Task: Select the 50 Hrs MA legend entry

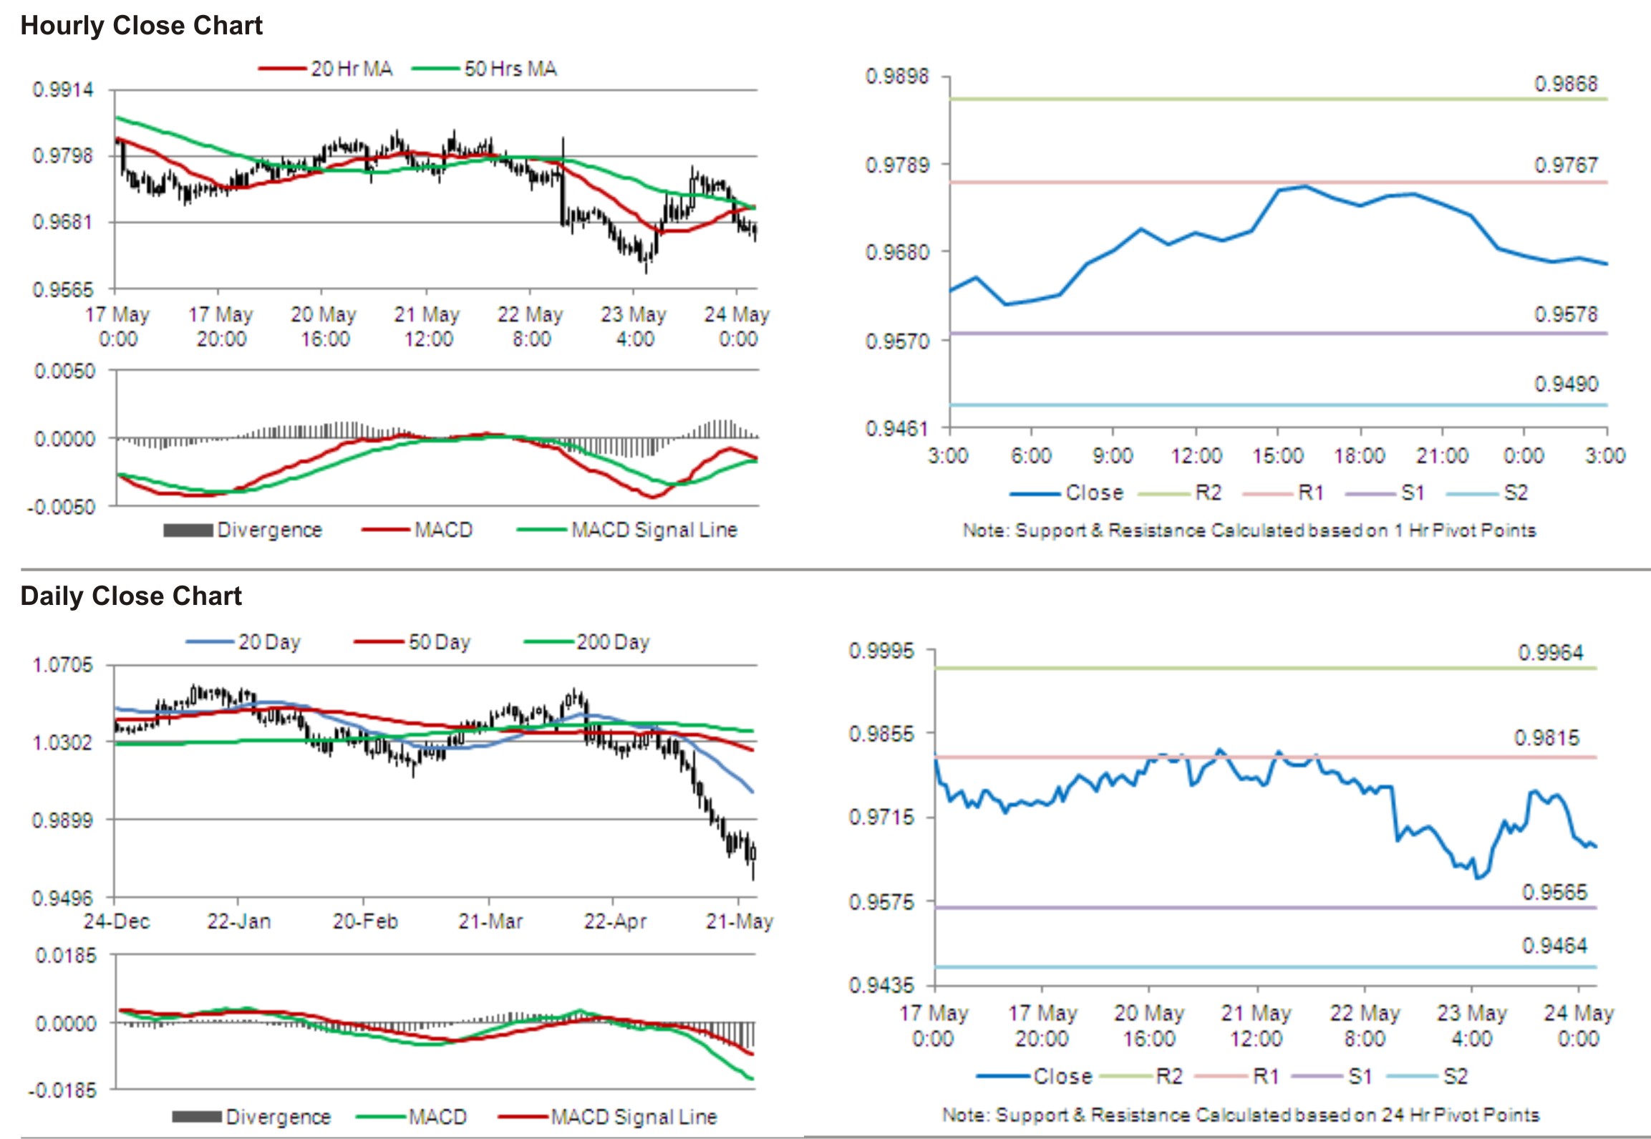Action: pyautogui.click(x=485, y=69)
